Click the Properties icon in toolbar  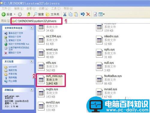click(x=95, y=14)
